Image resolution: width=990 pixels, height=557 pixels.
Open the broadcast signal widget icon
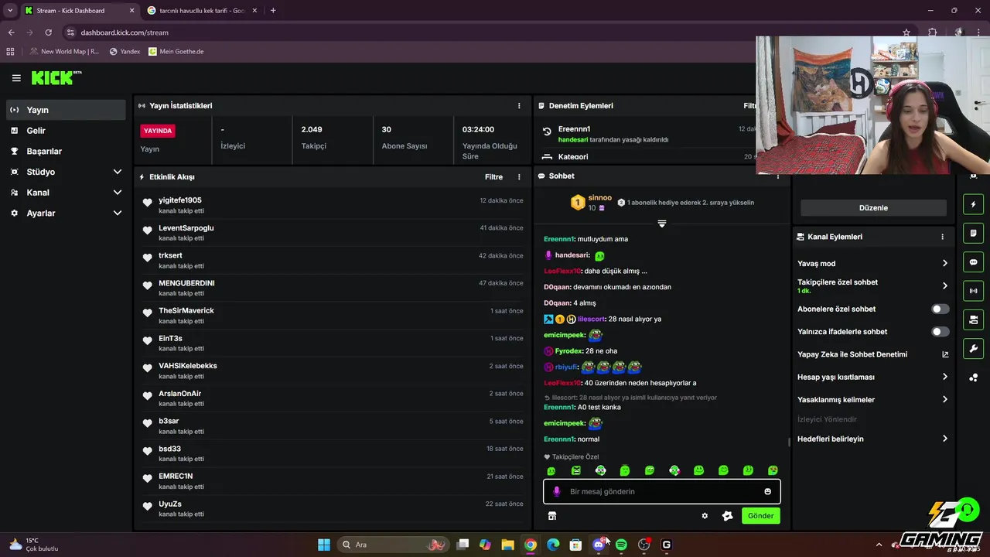(973, 291)
